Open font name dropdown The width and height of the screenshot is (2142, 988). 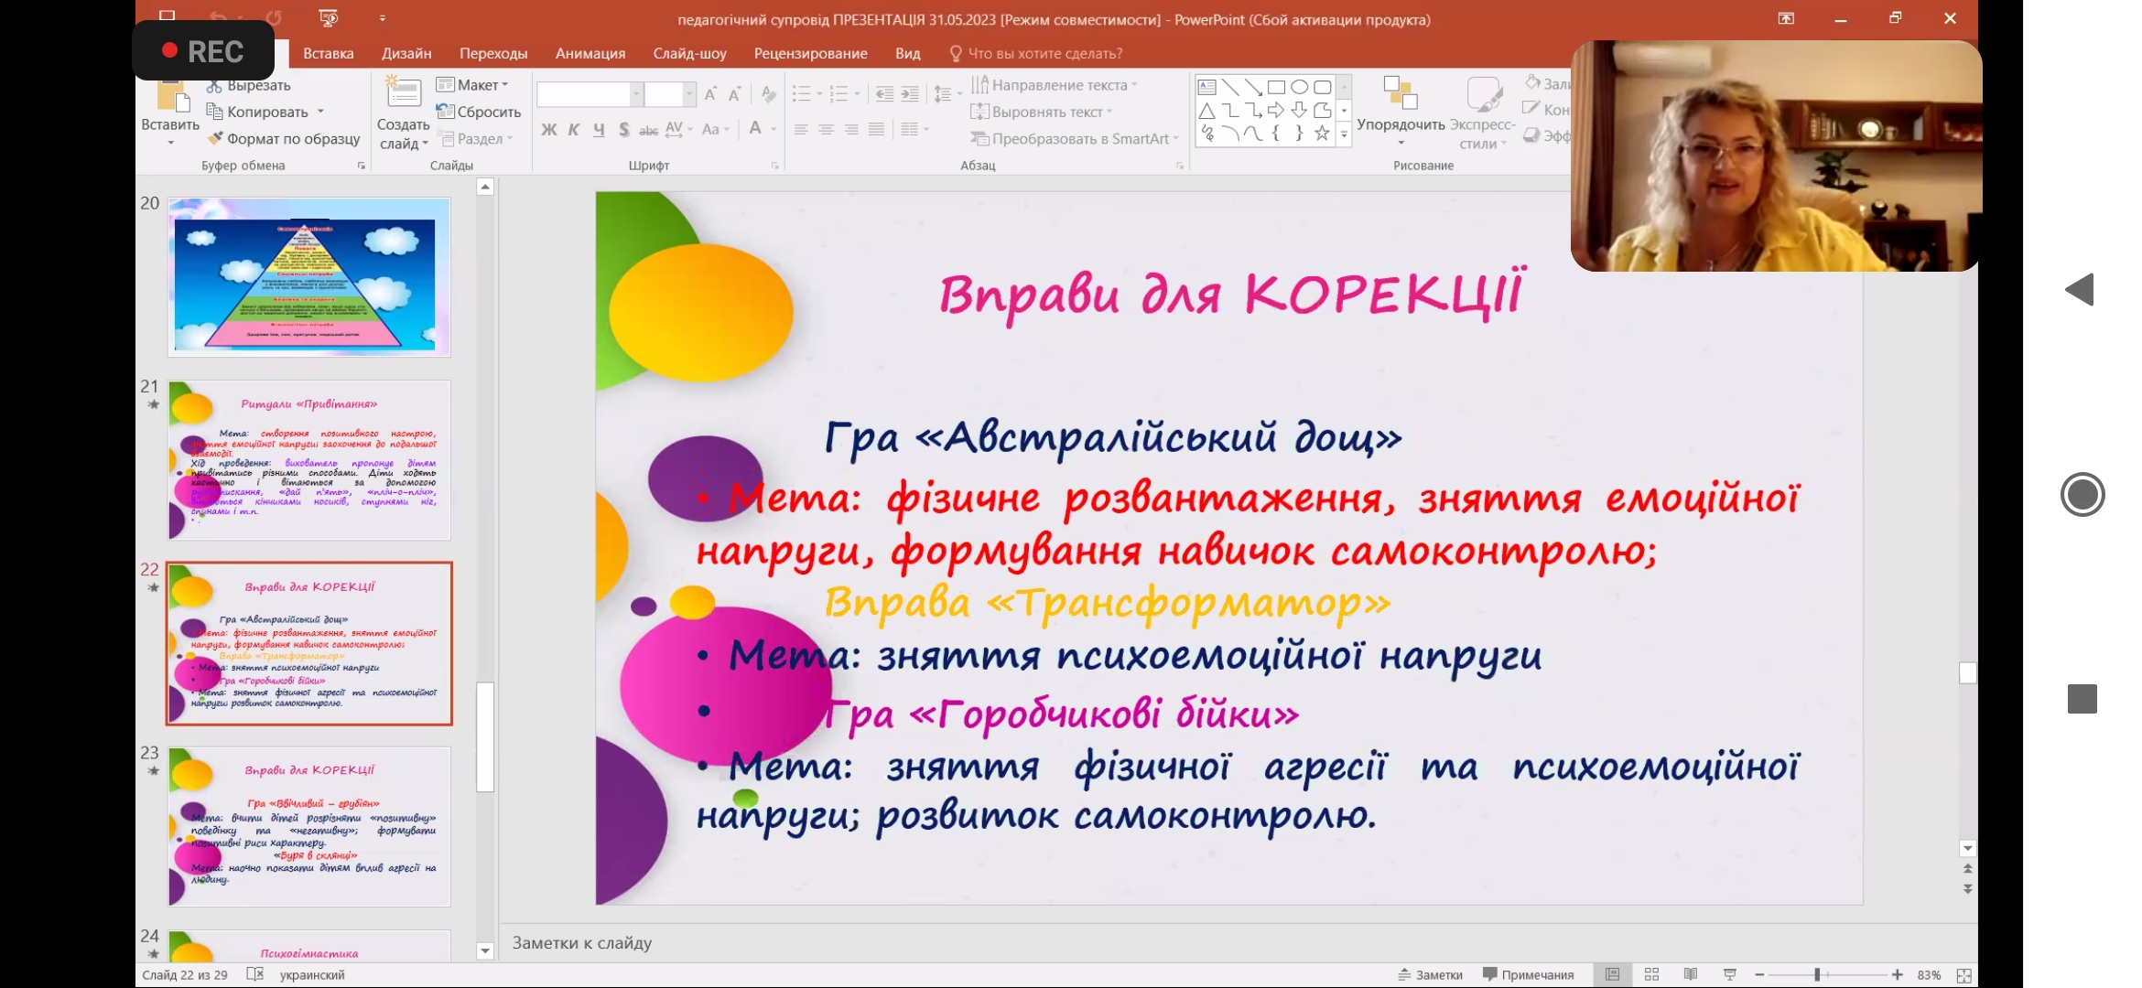click(636, 94)
